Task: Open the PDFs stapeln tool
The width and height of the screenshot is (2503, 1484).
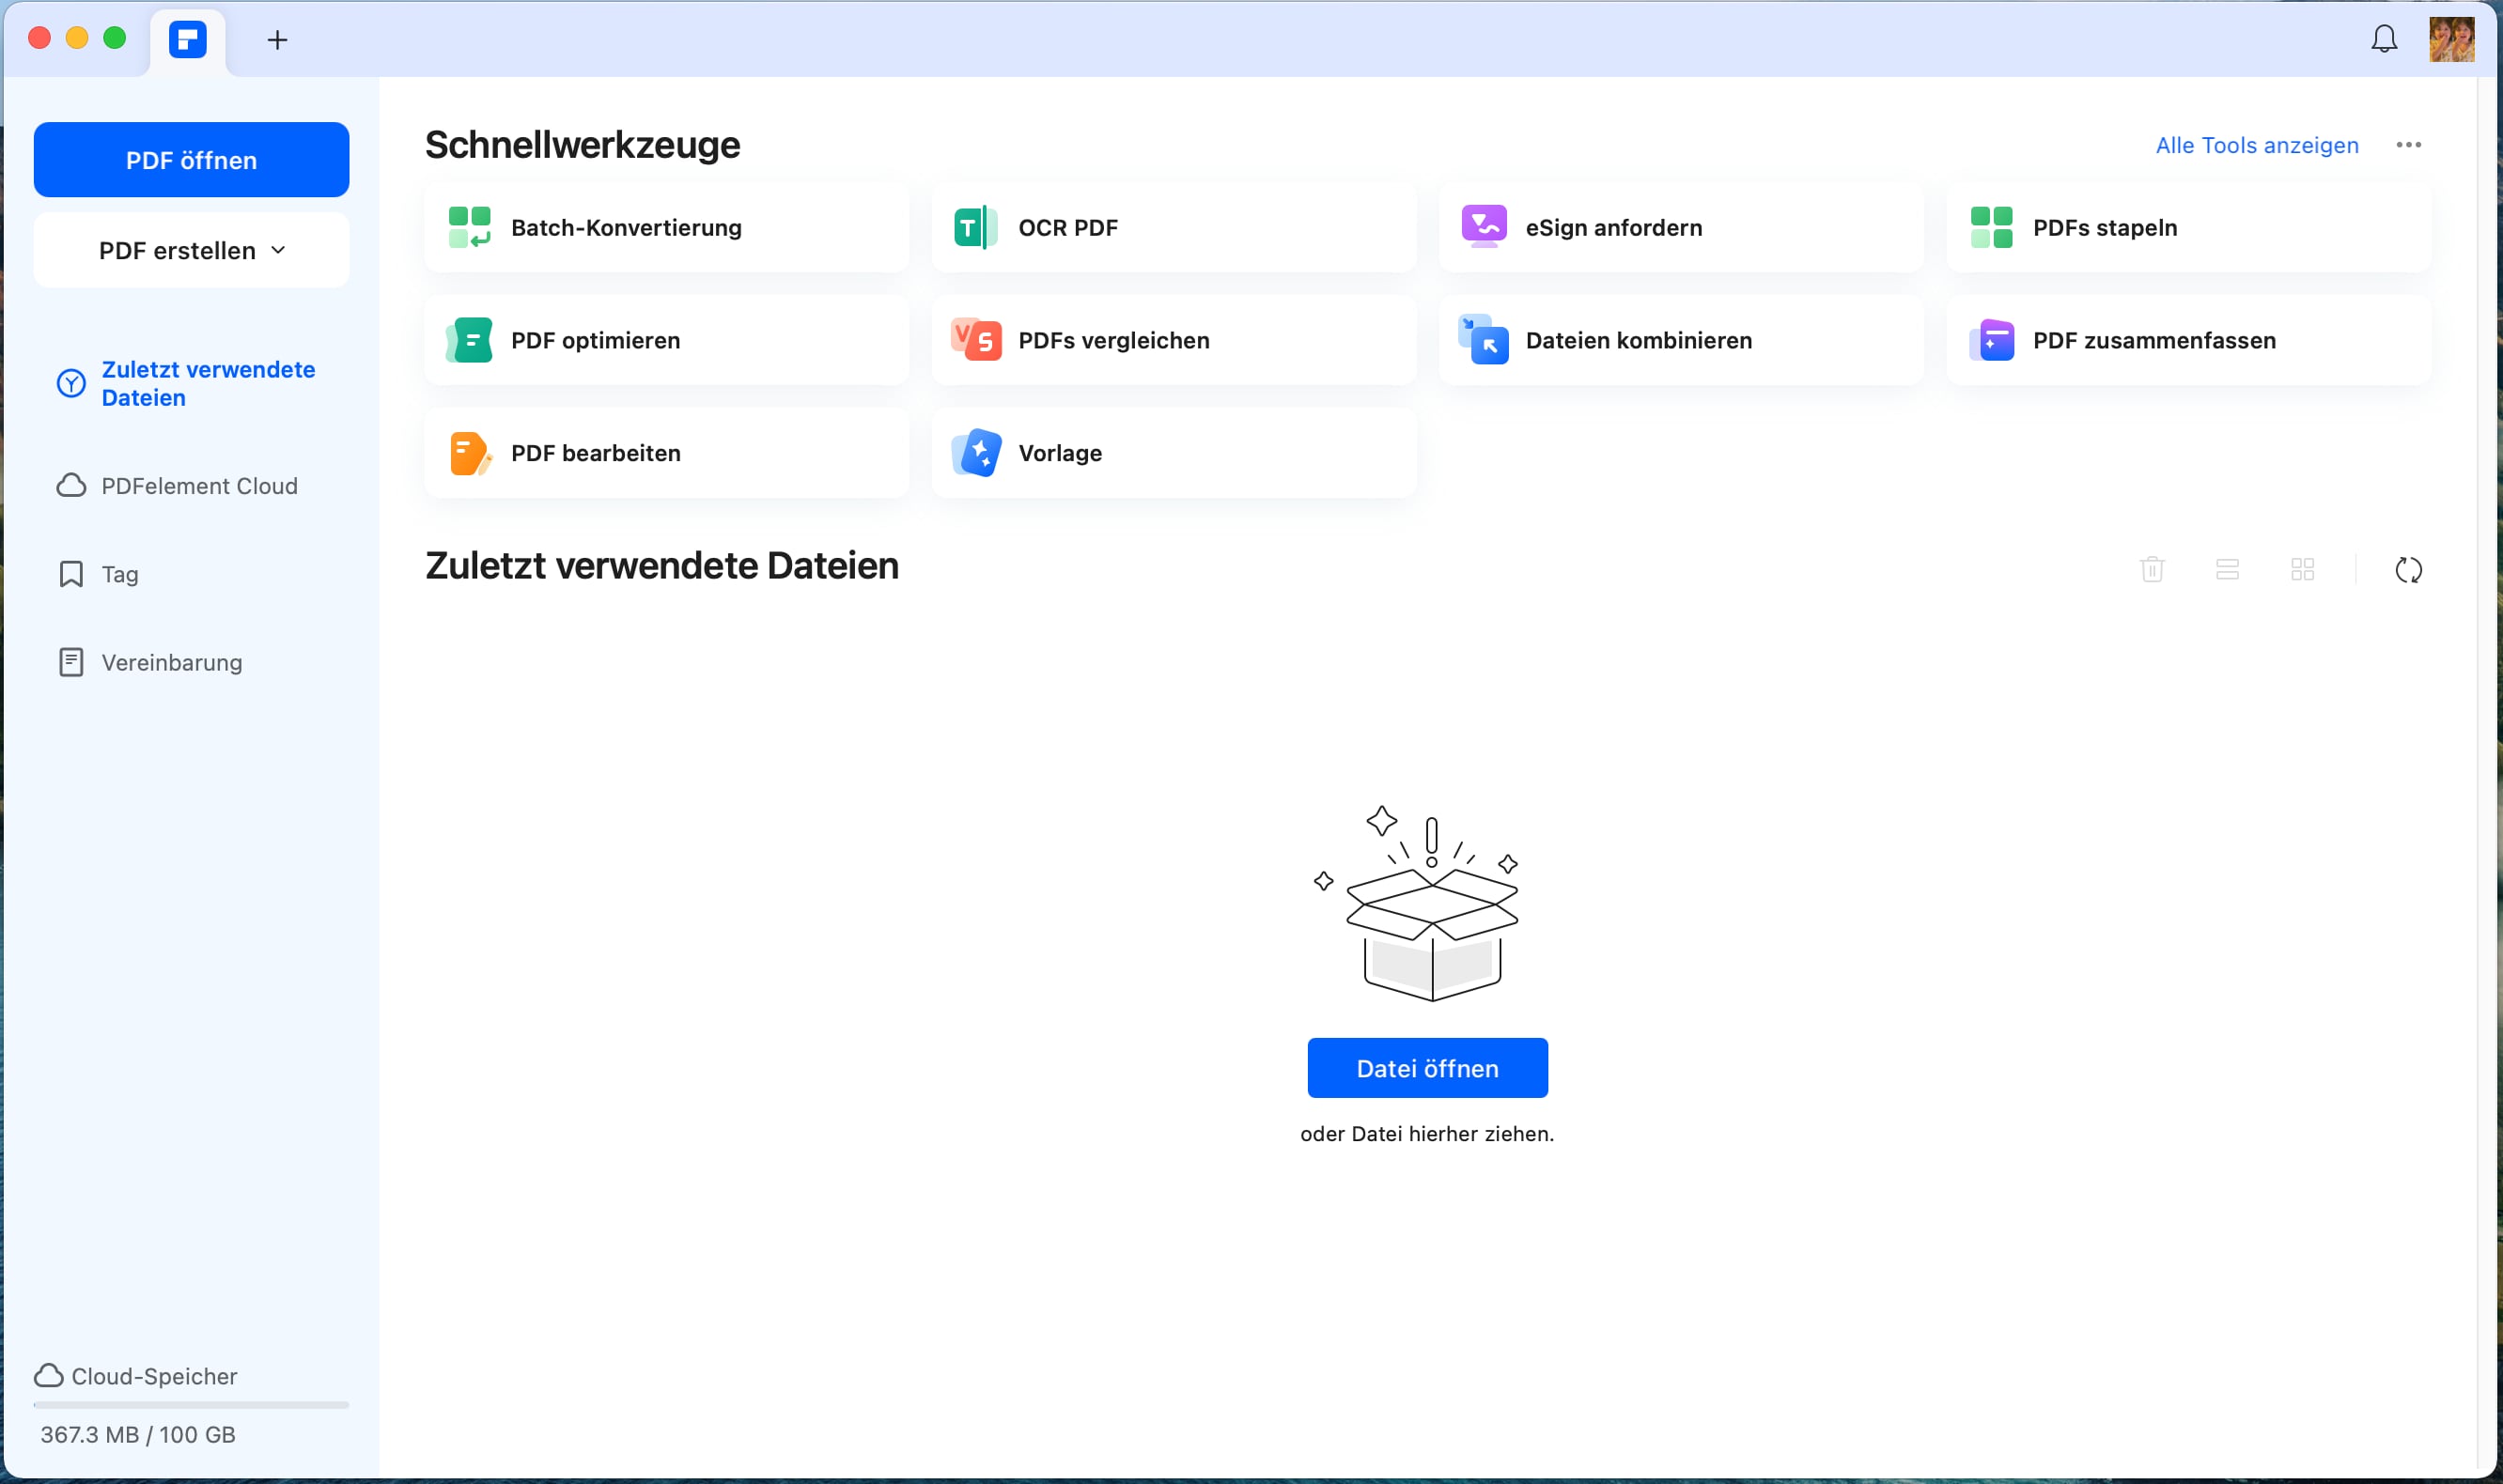Action: click(2188, 228)
